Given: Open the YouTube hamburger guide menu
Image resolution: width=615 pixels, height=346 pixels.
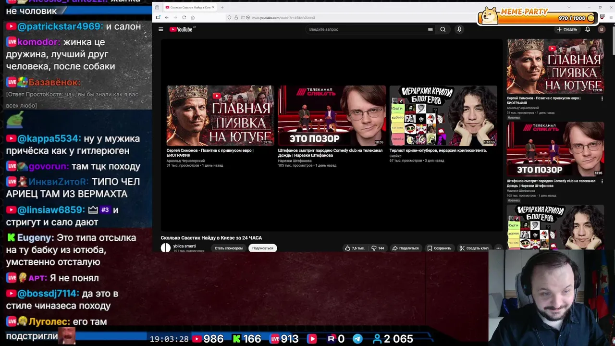Looking at the screenshot, I should [161, 29].
